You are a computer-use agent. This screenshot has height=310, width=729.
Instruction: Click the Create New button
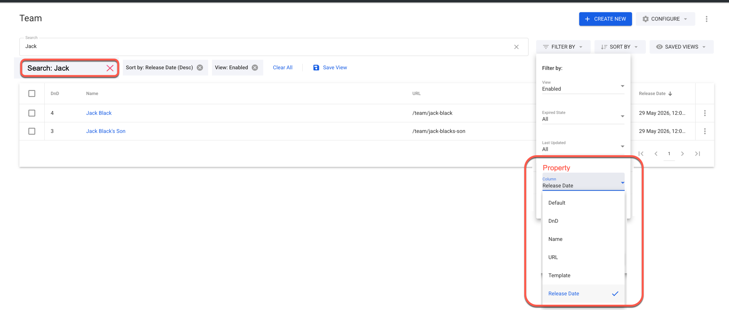pos(605,19)
